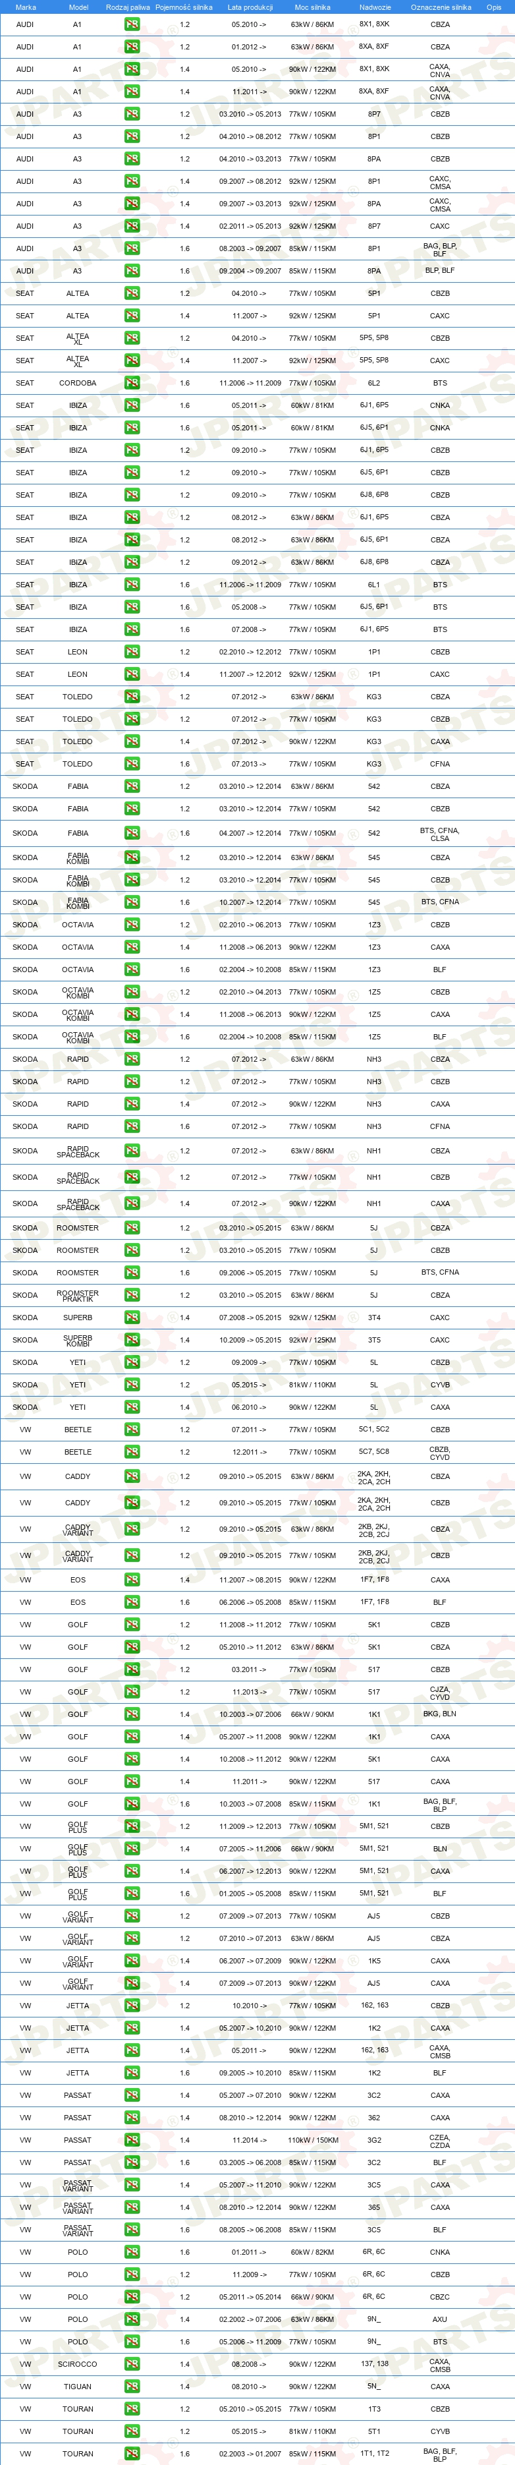Screen dimensions: 515x2465
Task: Click fuel icon in VW POLO AXU row
Action: point(132,2319)
